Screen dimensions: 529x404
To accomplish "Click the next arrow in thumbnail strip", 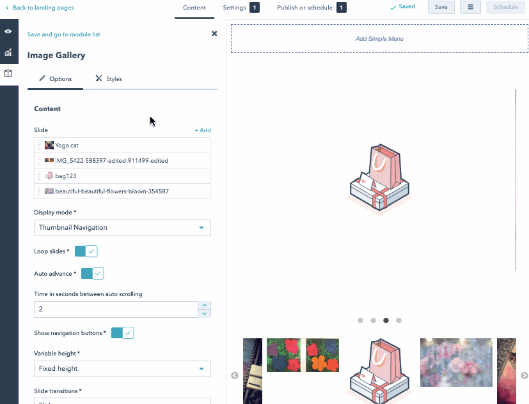I will (x=524, y=376).
